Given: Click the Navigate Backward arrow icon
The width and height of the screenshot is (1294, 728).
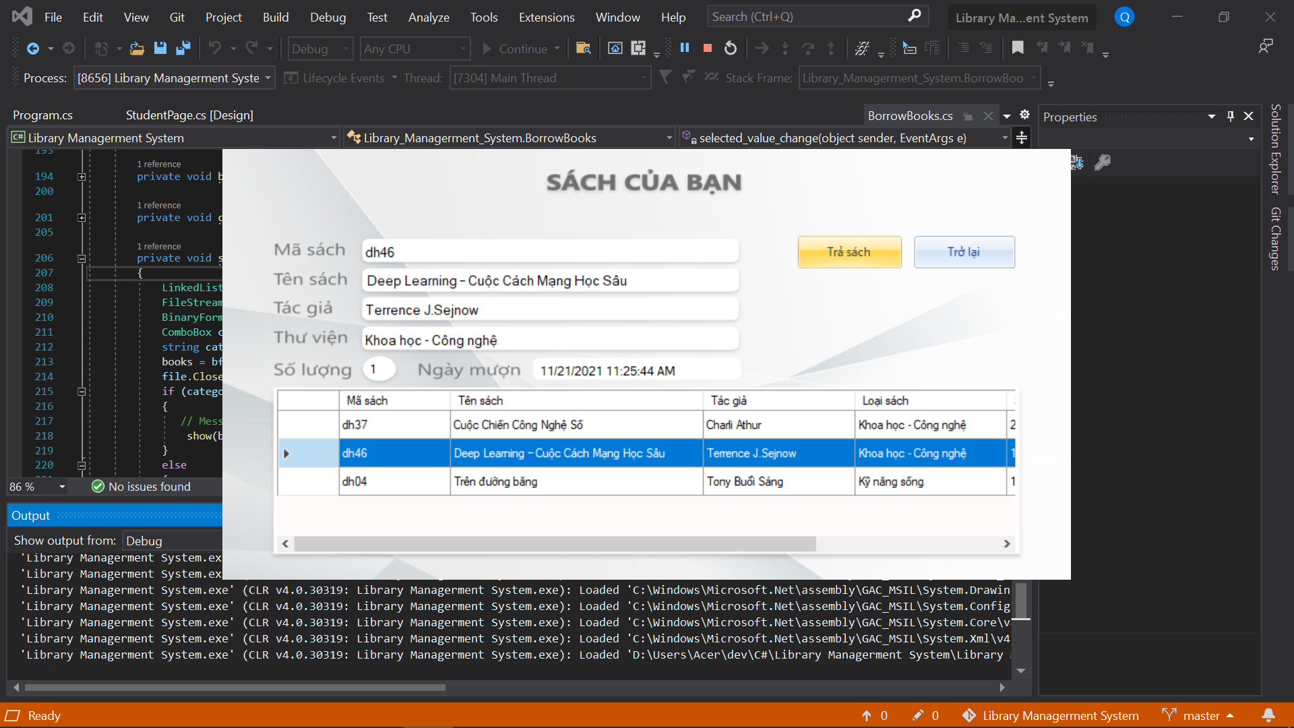Looking at the screenshot, I should (x=32, y=48).
